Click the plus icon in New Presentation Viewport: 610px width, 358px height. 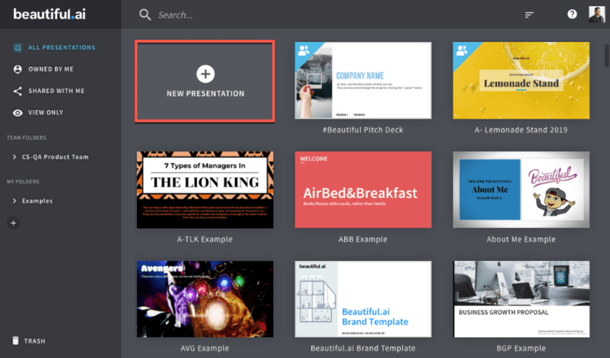[x=205, y=73]
